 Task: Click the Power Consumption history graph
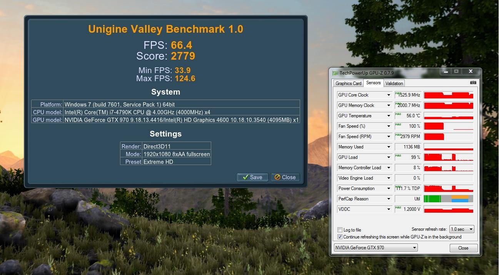pyautogui.click(x=448, y=188)
